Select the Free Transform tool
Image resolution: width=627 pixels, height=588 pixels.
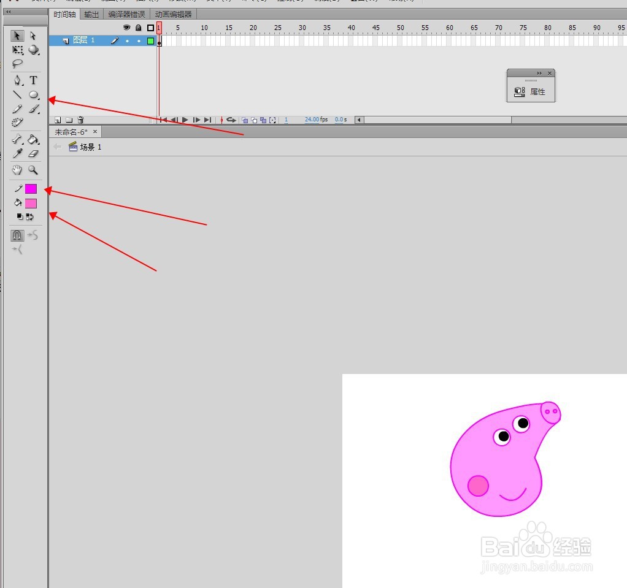point(17,50)
